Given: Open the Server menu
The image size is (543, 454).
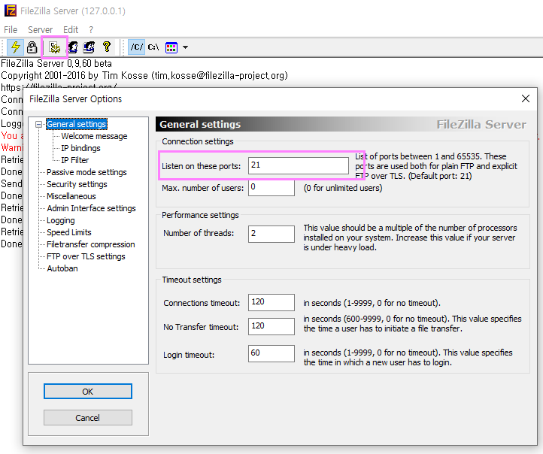Looking at the screenshot, I should point(40,30).
